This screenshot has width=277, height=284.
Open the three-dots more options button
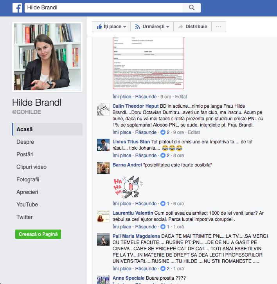(218, 27)
